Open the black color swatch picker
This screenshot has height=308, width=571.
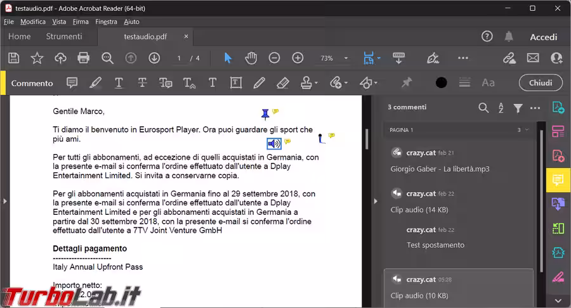pyautogui.click(x=442, y=83)
